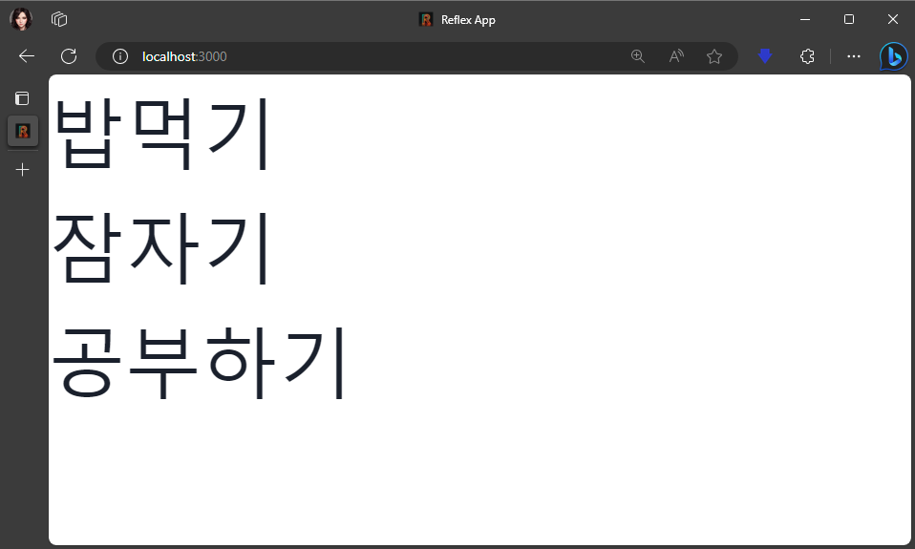Image resolution: width=915 pixels, height=549 pixels.
Task: Open the profile avatar menu
Action: [x=21, y=19]
